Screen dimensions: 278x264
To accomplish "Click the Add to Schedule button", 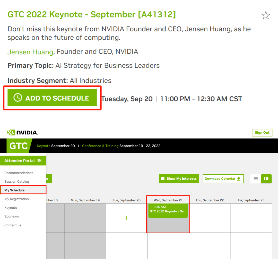I will tap(52, 98).
